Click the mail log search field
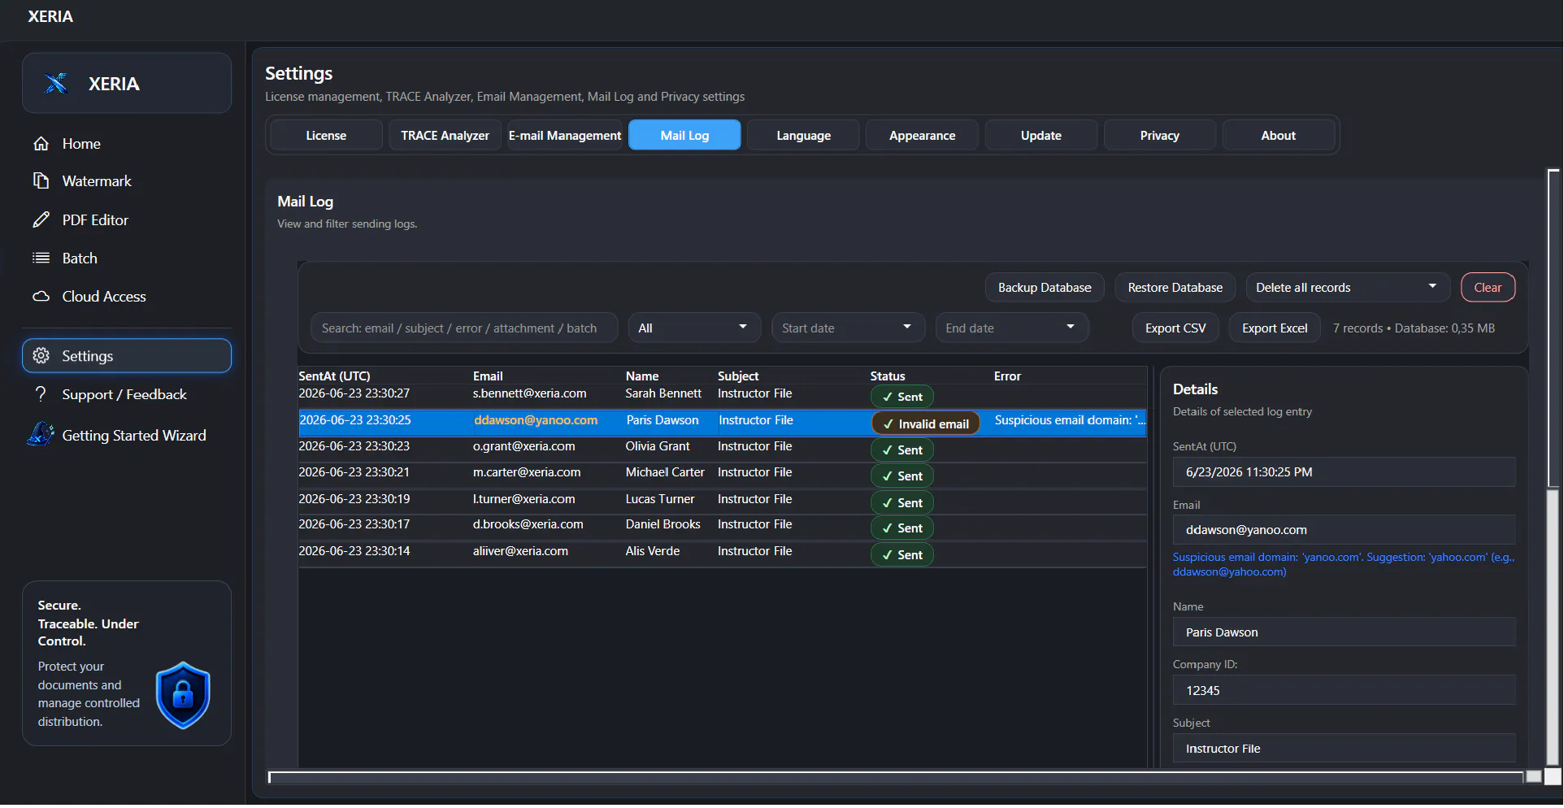Viewport: 1564px width, 808px height. click(463, 328)
